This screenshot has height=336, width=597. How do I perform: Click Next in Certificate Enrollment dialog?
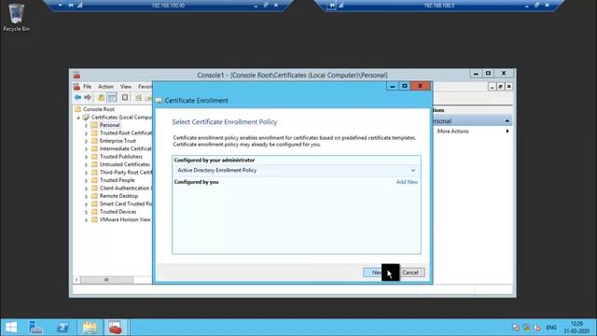[375, 273]
